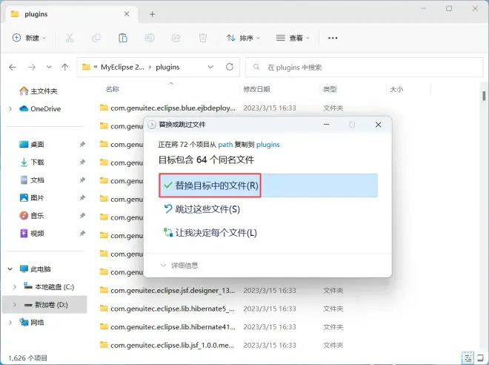Viewport: 489px width, 365px height.
Task: Open 主文件夹 (Home) in sidebar
Action: click(x=39, y=91)
